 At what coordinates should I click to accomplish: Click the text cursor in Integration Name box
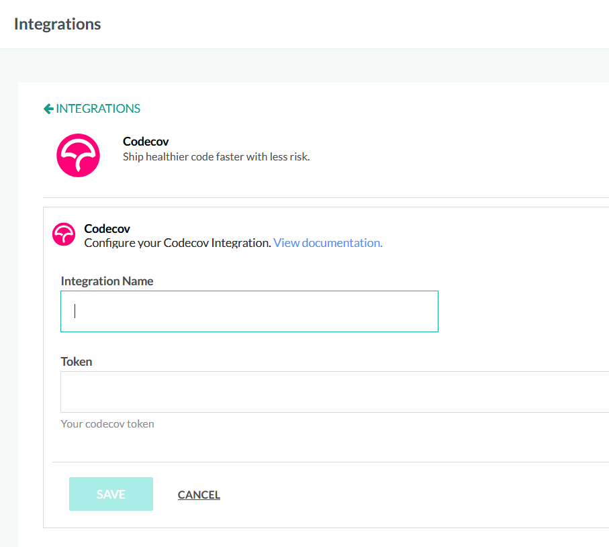pyautogui.click(x=75, y=311)
